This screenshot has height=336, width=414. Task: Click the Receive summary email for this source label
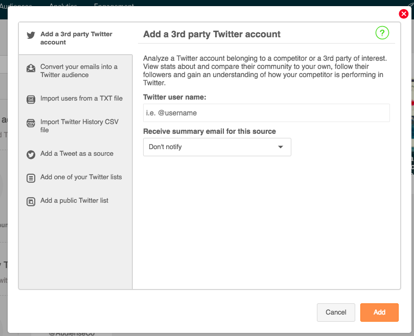(x=210, y=131)
